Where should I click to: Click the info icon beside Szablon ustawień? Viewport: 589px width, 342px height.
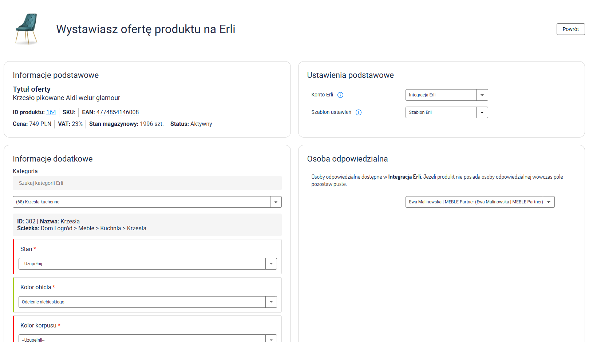(x=359, y=112)
